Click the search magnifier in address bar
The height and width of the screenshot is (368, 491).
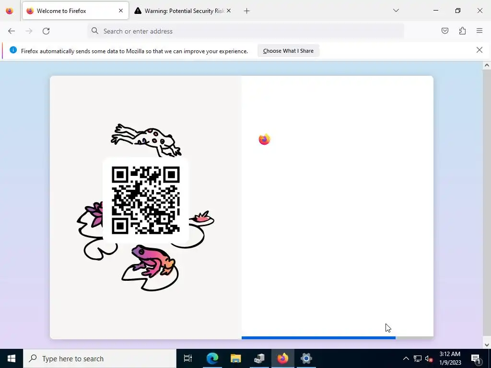[94, 31]
